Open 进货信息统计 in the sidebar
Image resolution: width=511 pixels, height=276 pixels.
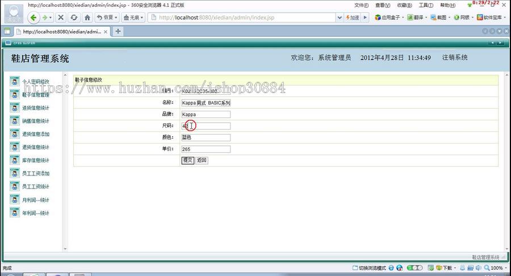pyautogui.click(x=36, y=108)
